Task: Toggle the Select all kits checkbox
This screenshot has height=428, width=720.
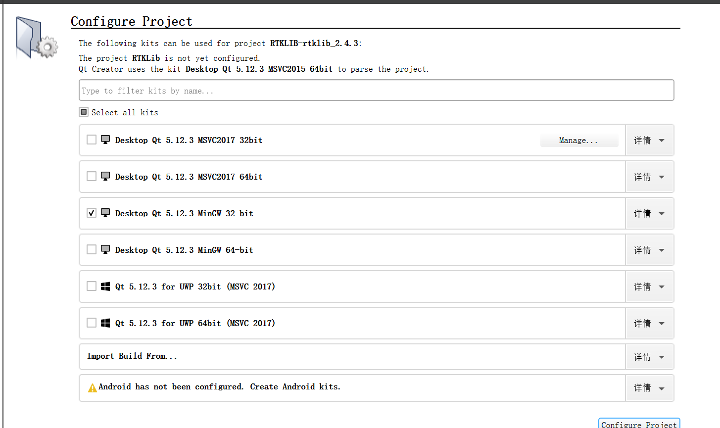Action: point(84,112)
